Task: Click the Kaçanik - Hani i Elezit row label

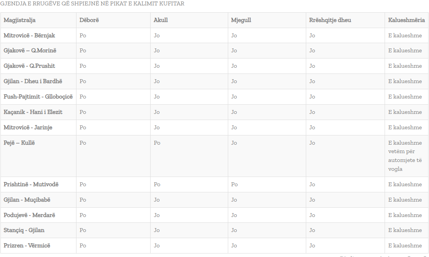Action: click(x=33, y=112)
